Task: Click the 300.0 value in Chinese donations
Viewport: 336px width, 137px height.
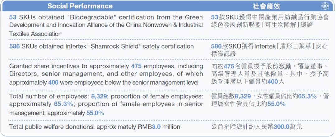Action: tap(281, 127)
